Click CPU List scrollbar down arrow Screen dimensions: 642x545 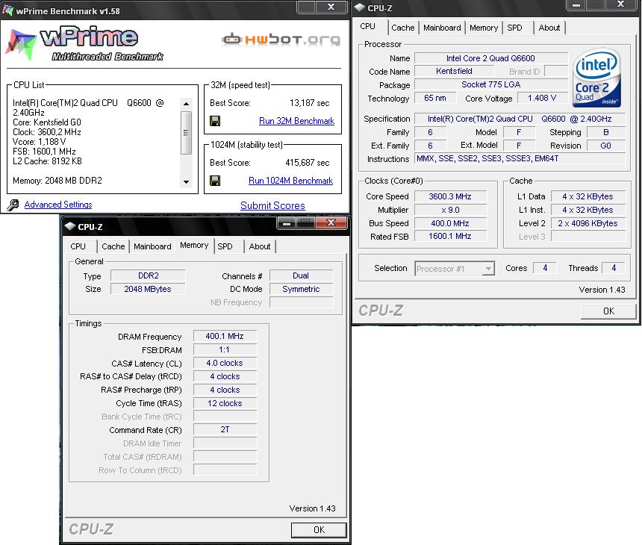click(187, 182)
